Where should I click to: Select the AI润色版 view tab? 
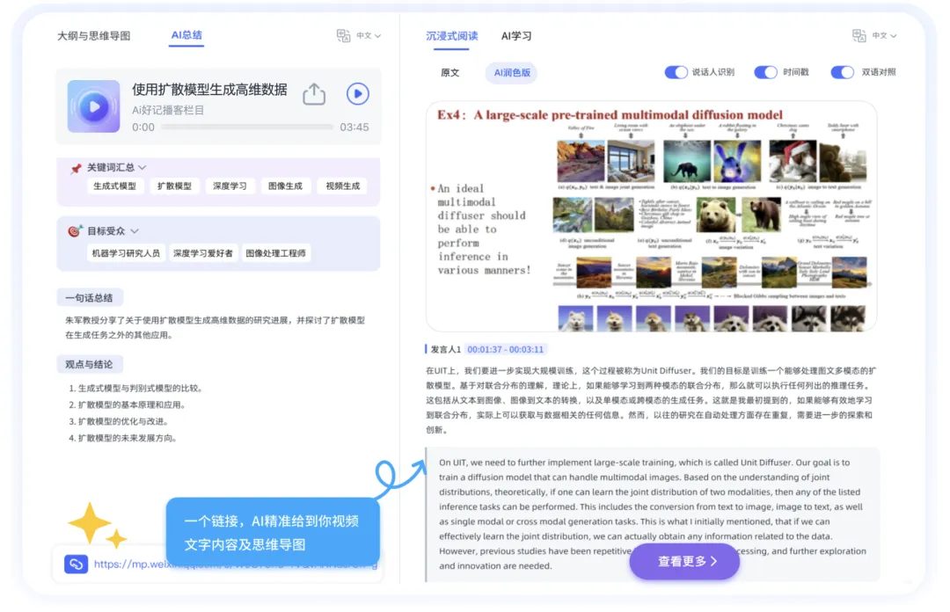[512, 73]
